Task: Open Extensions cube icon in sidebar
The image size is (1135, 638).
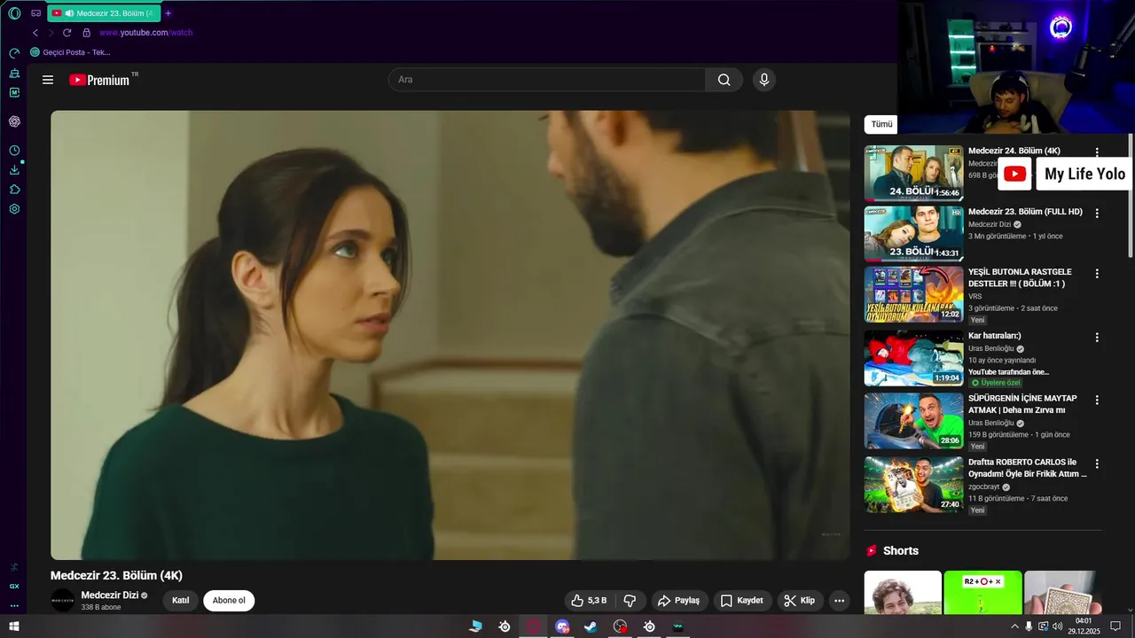Action: pos(14,190)
